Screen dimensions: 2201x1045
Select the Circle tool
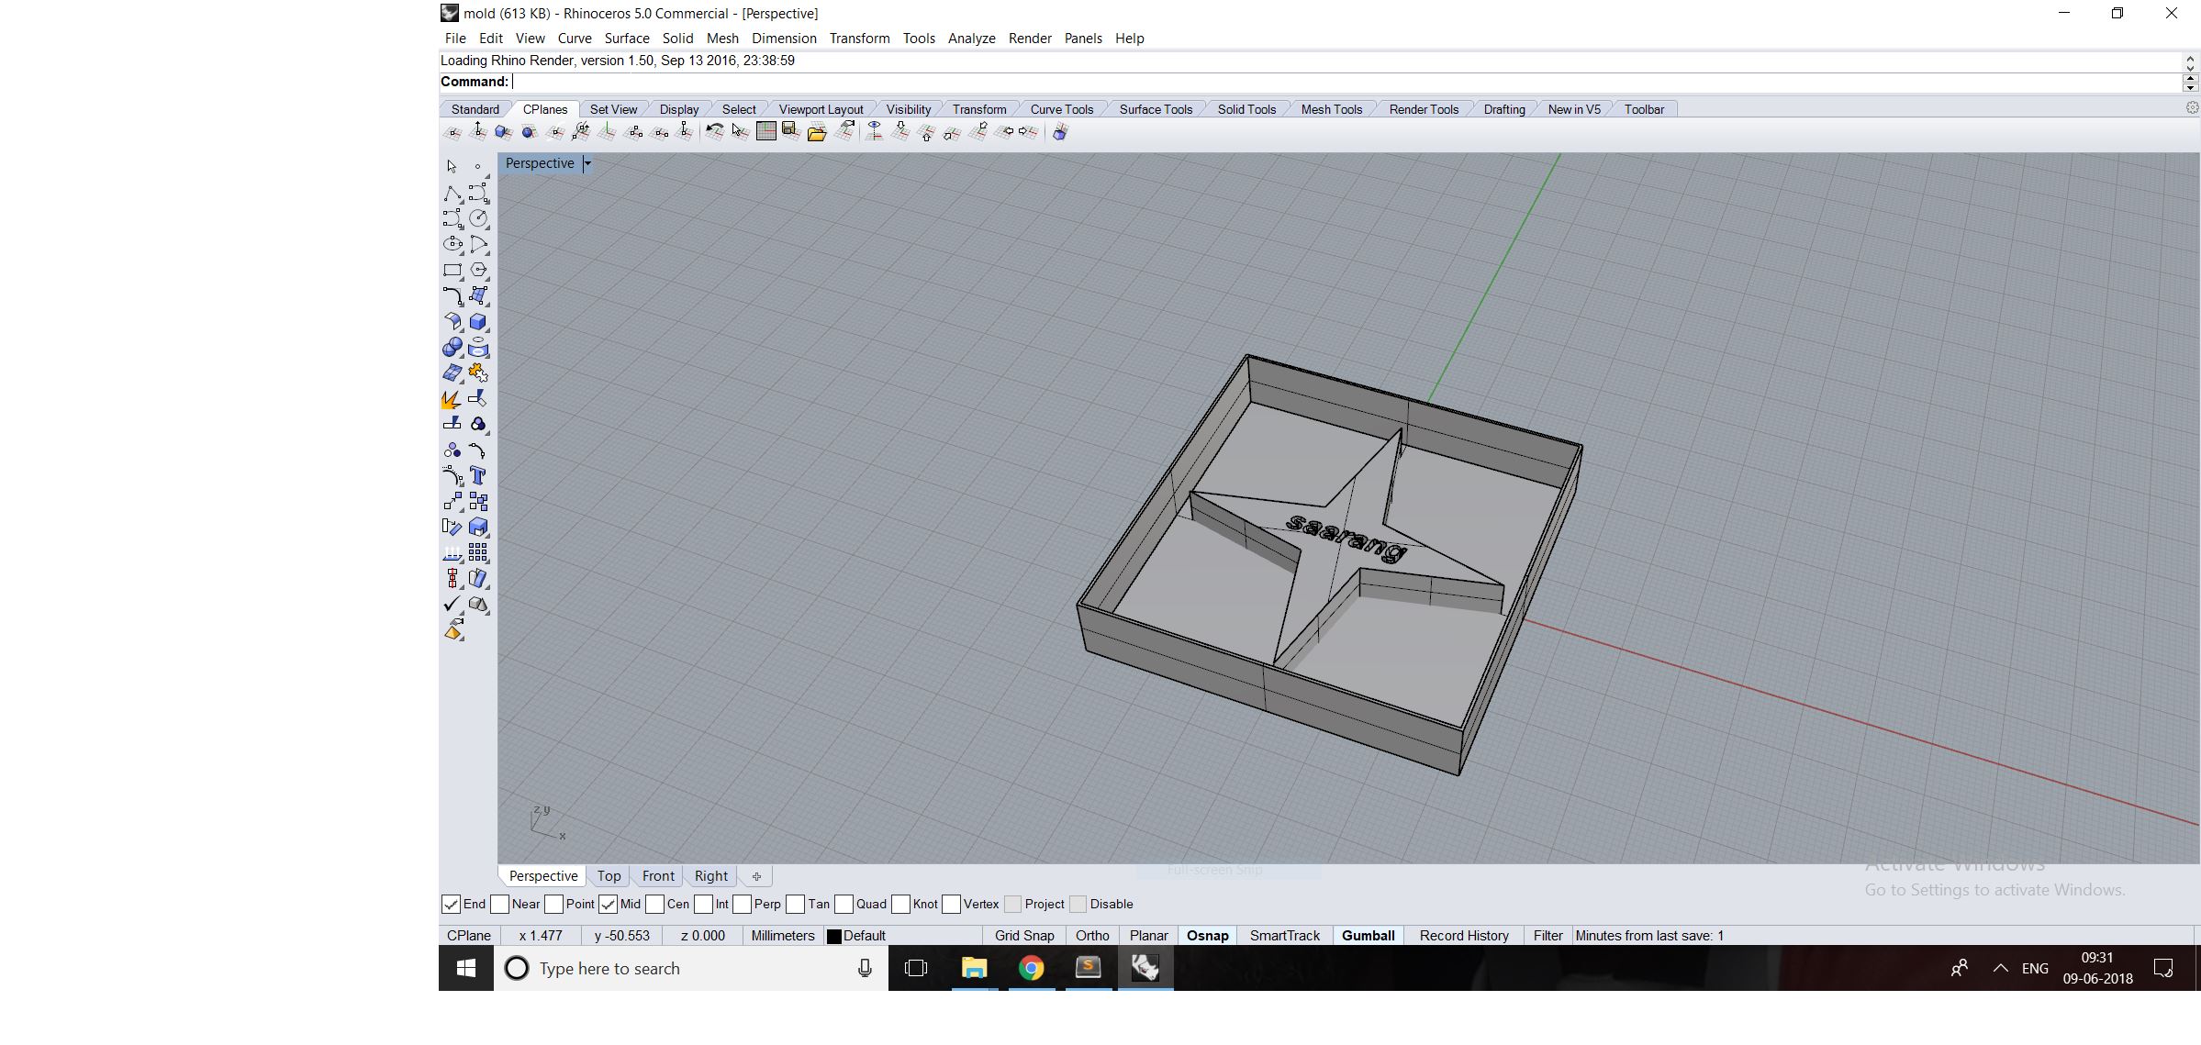coord(478,218)
